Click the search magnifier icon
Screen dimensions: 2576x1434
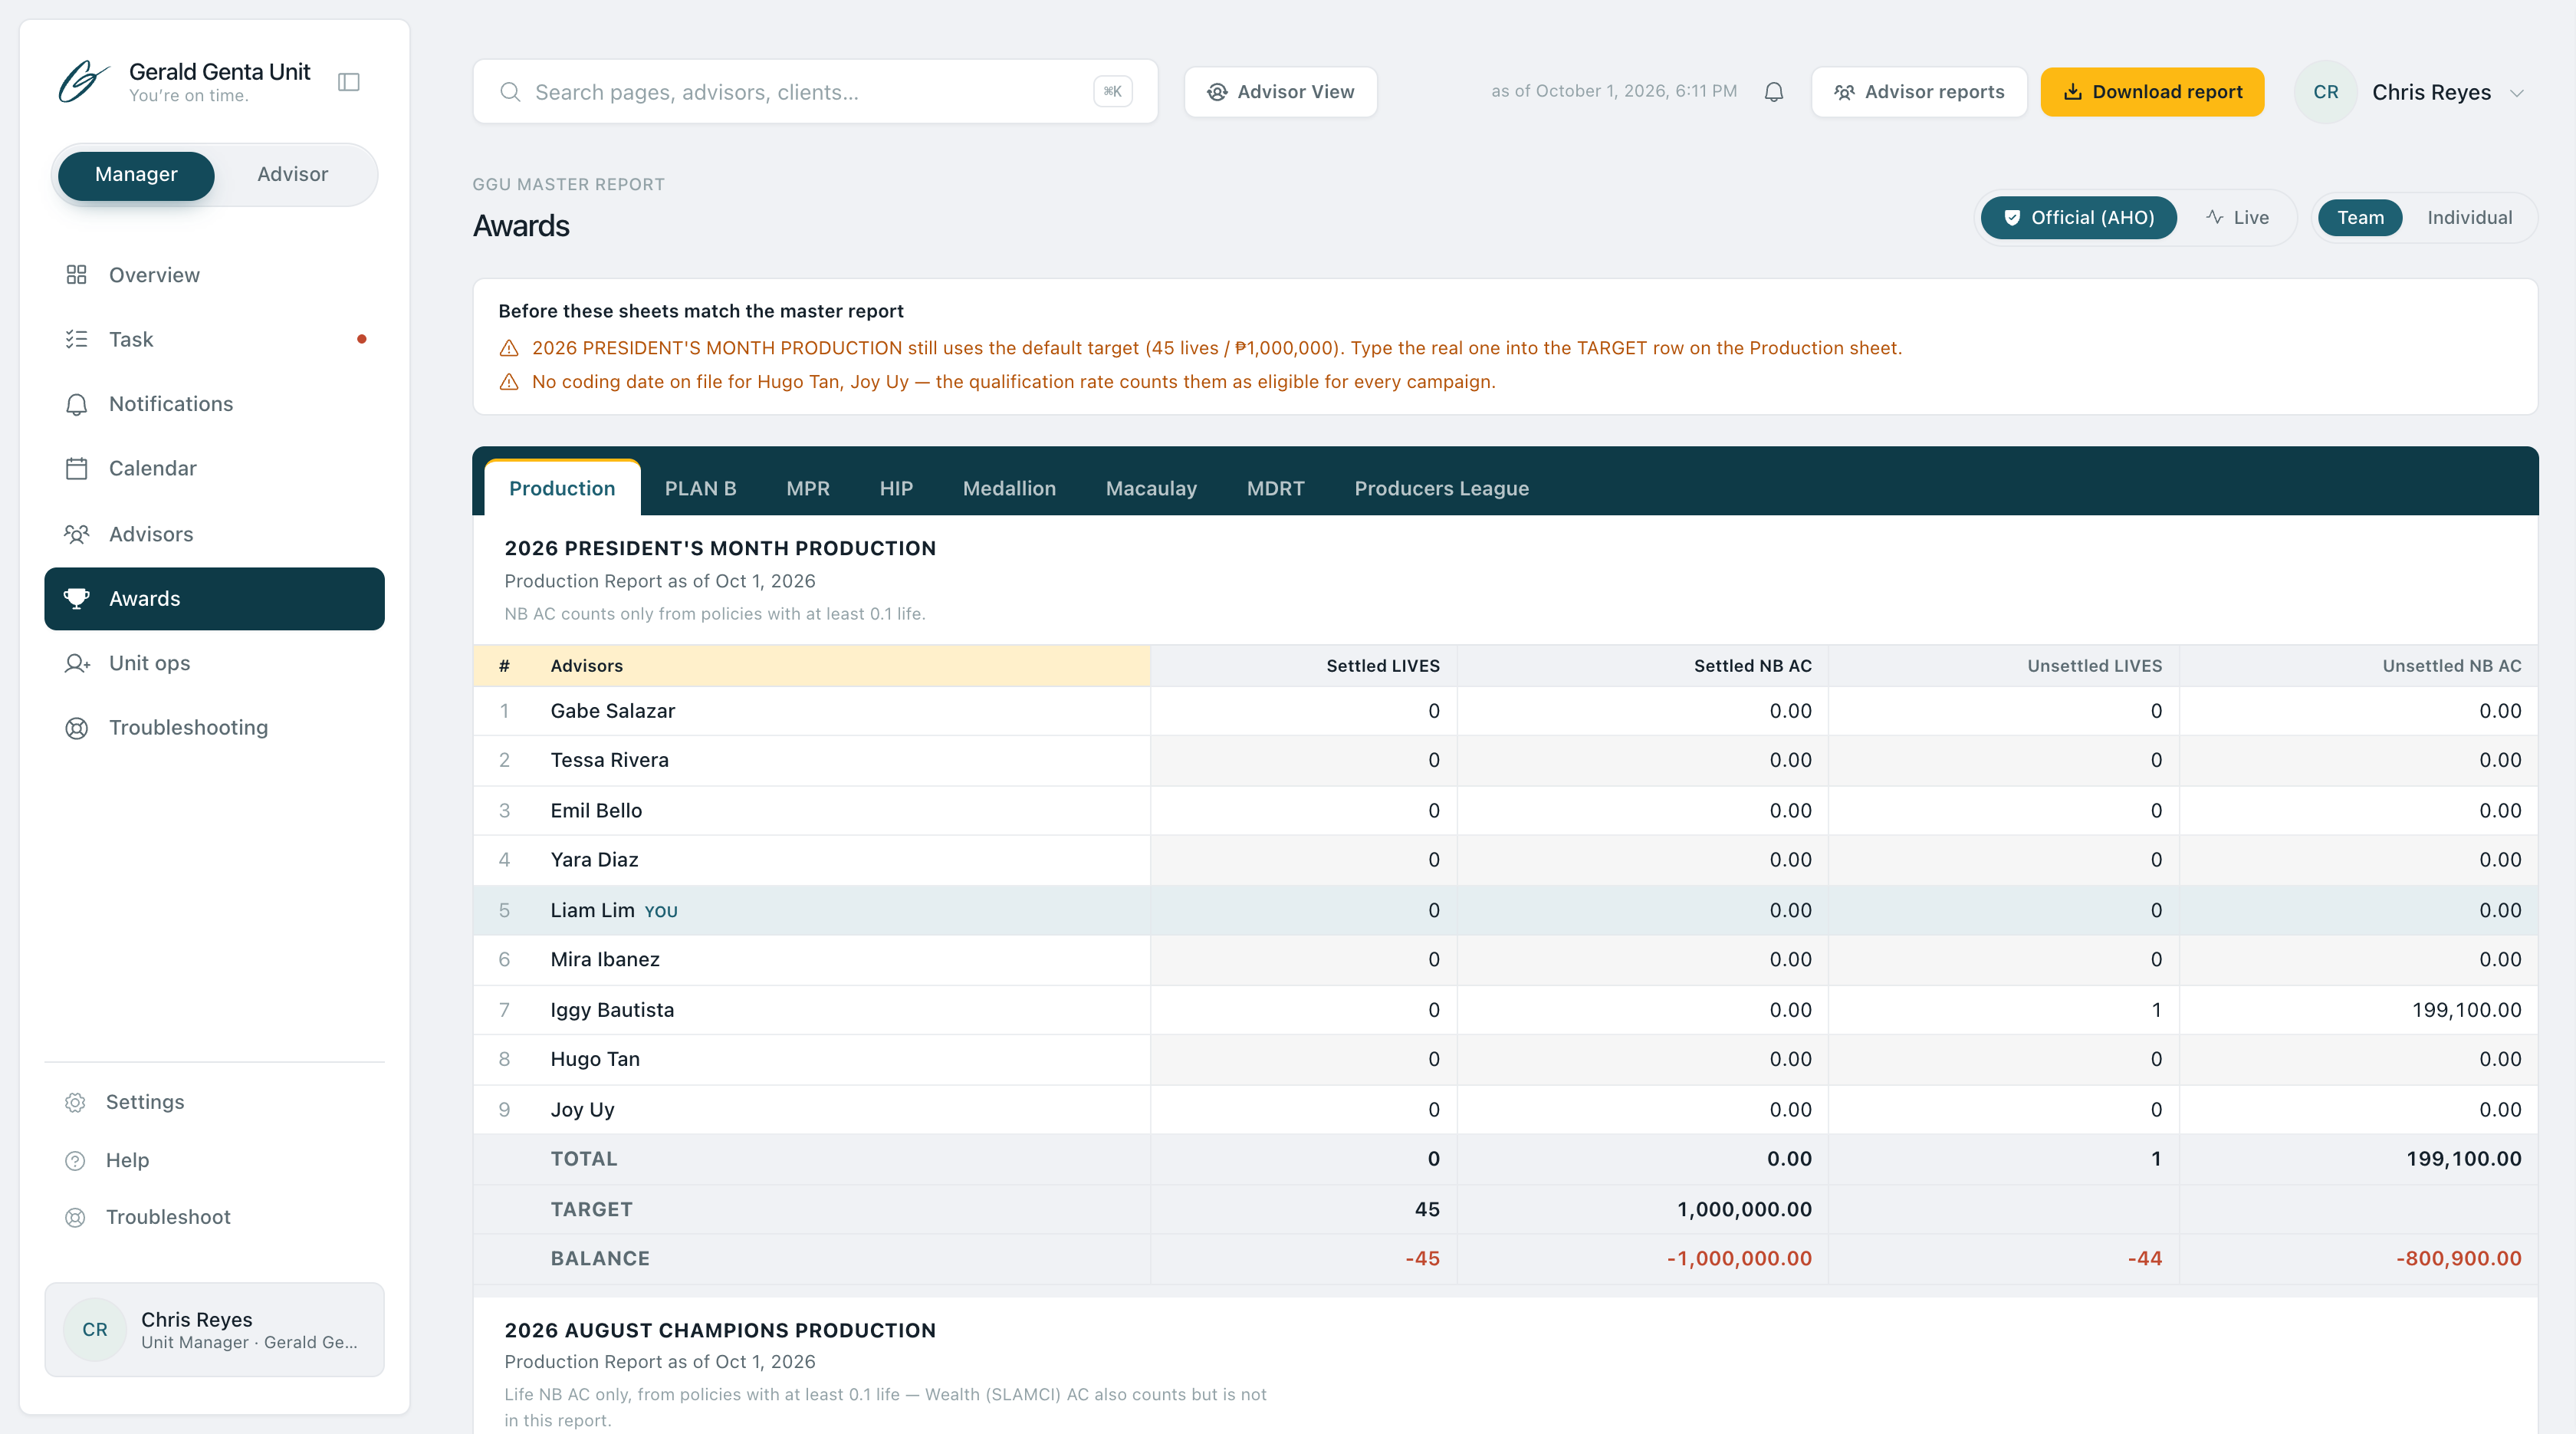[x=510, y=92]
